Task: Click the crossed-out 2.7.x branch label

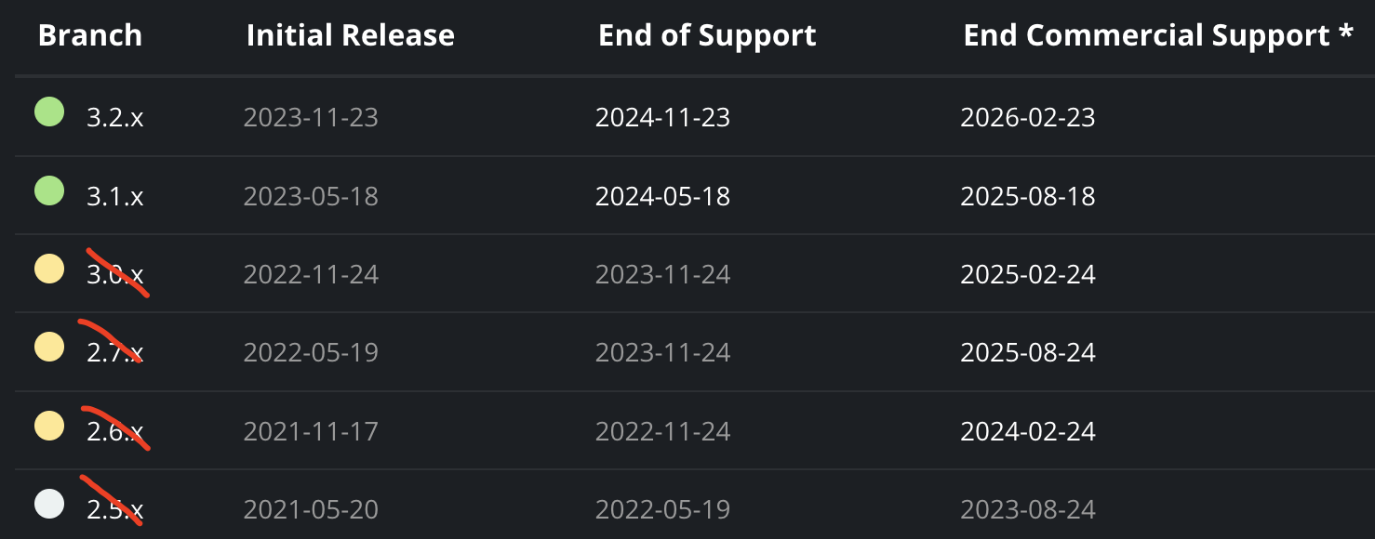Action: tap(115, 353)
